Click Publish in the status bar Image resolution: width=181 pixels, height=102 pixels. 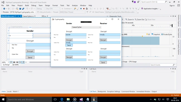point(175,95)
